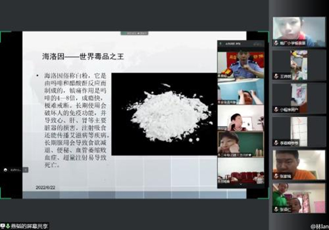Viewport: 329px width, 230px height.
Task: Select the bottom sidebar participant video thumbnail
Action: [299, 197]
